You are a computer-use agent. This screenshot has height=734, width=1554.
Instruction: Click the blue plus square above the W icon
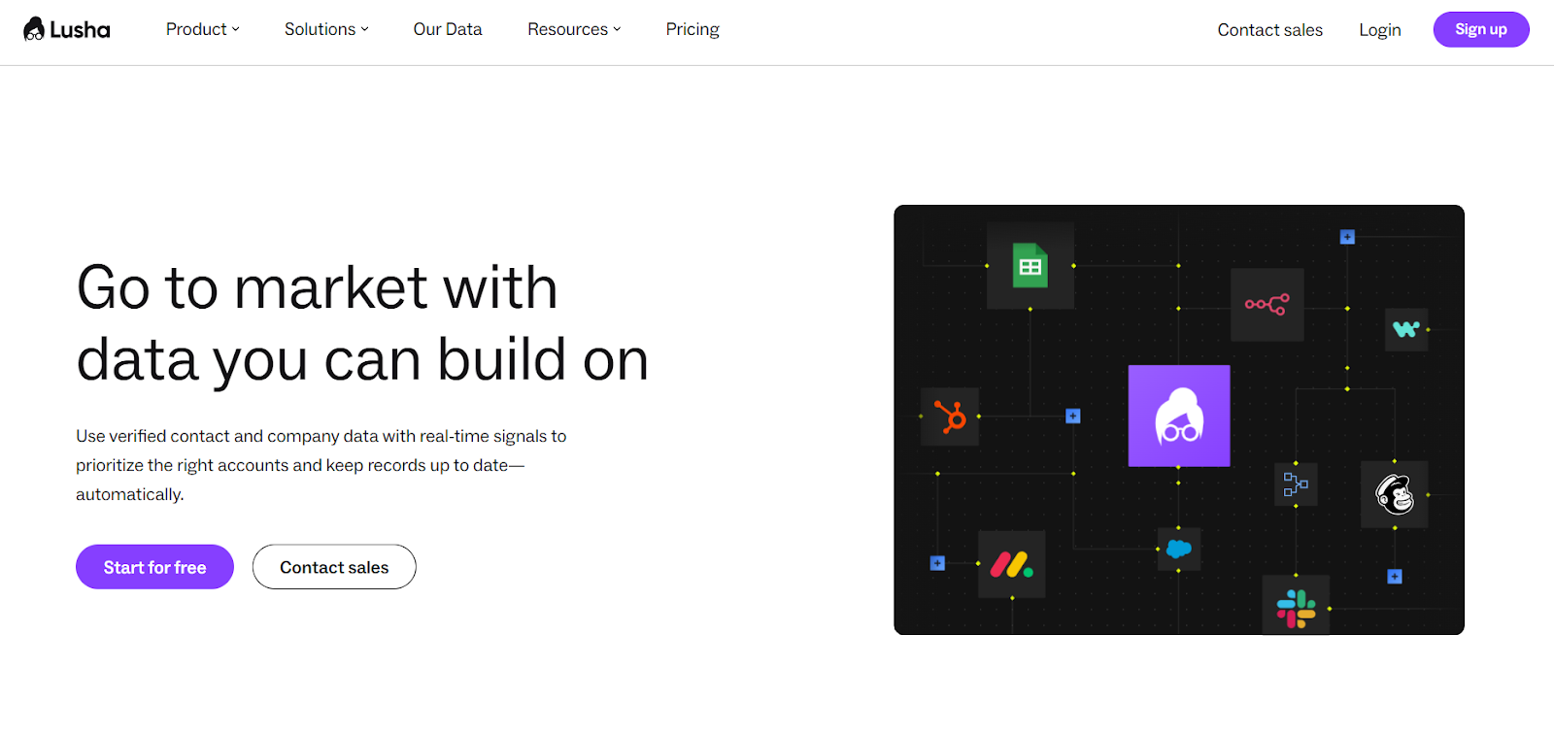click(1347, 237)
